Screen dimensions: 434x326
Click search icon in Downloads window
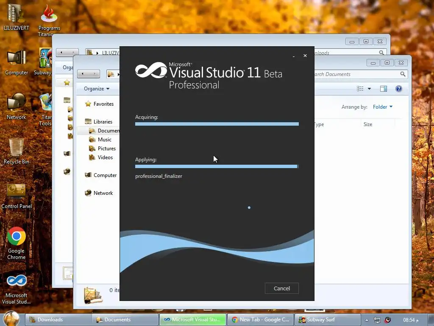coord(381,52)
